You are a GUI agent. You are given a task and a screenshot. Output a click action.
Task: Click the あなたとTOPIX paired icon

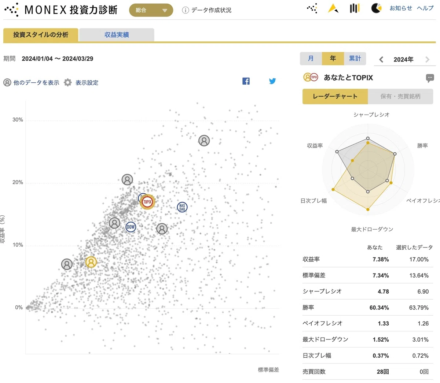point(311,77)
